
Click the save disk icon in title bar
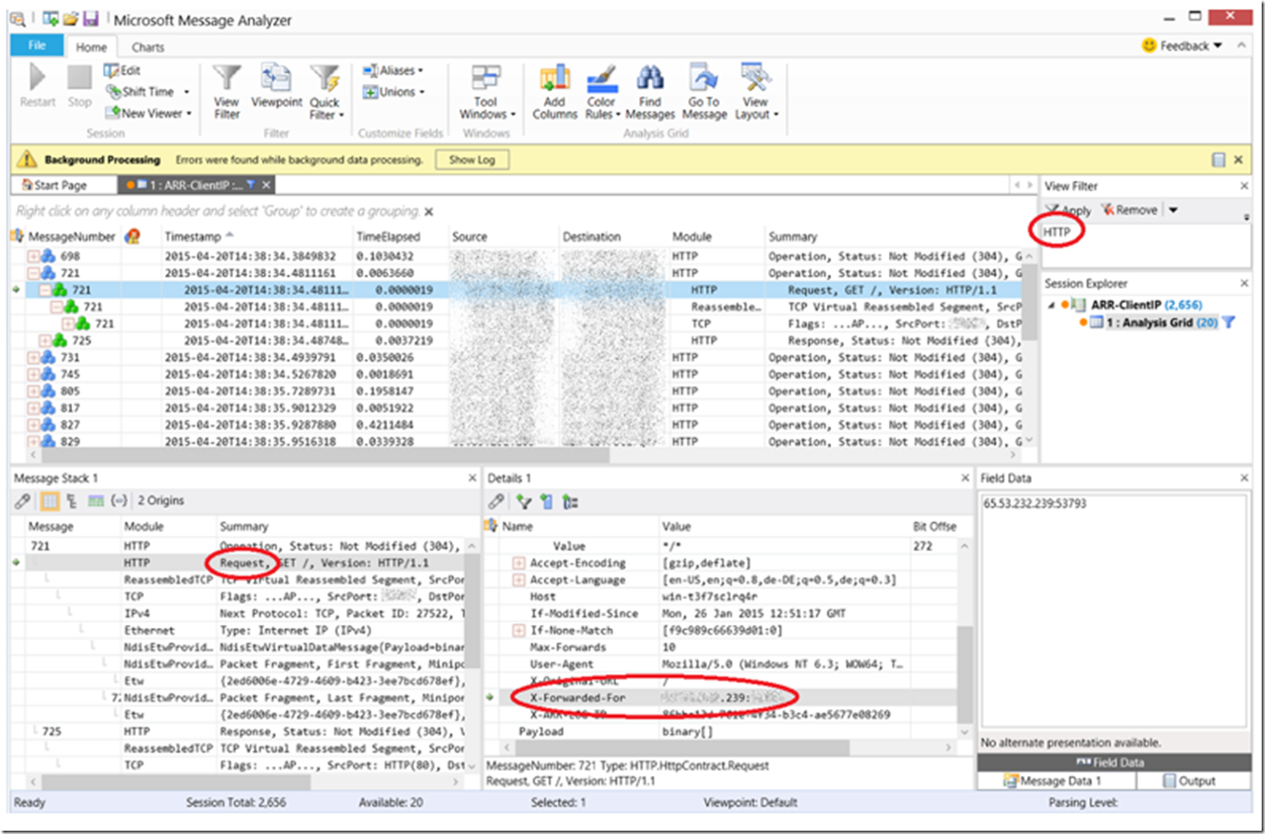(x=90, y=18)
